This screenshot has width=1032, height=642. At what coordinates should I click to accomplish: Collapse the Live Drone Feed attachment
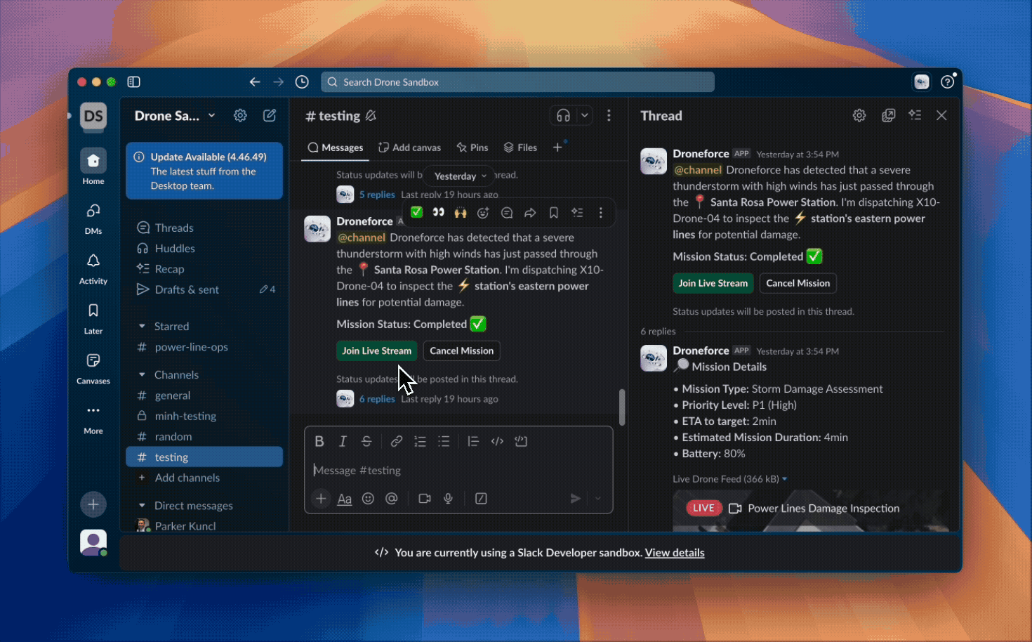(x=785, y=479)
